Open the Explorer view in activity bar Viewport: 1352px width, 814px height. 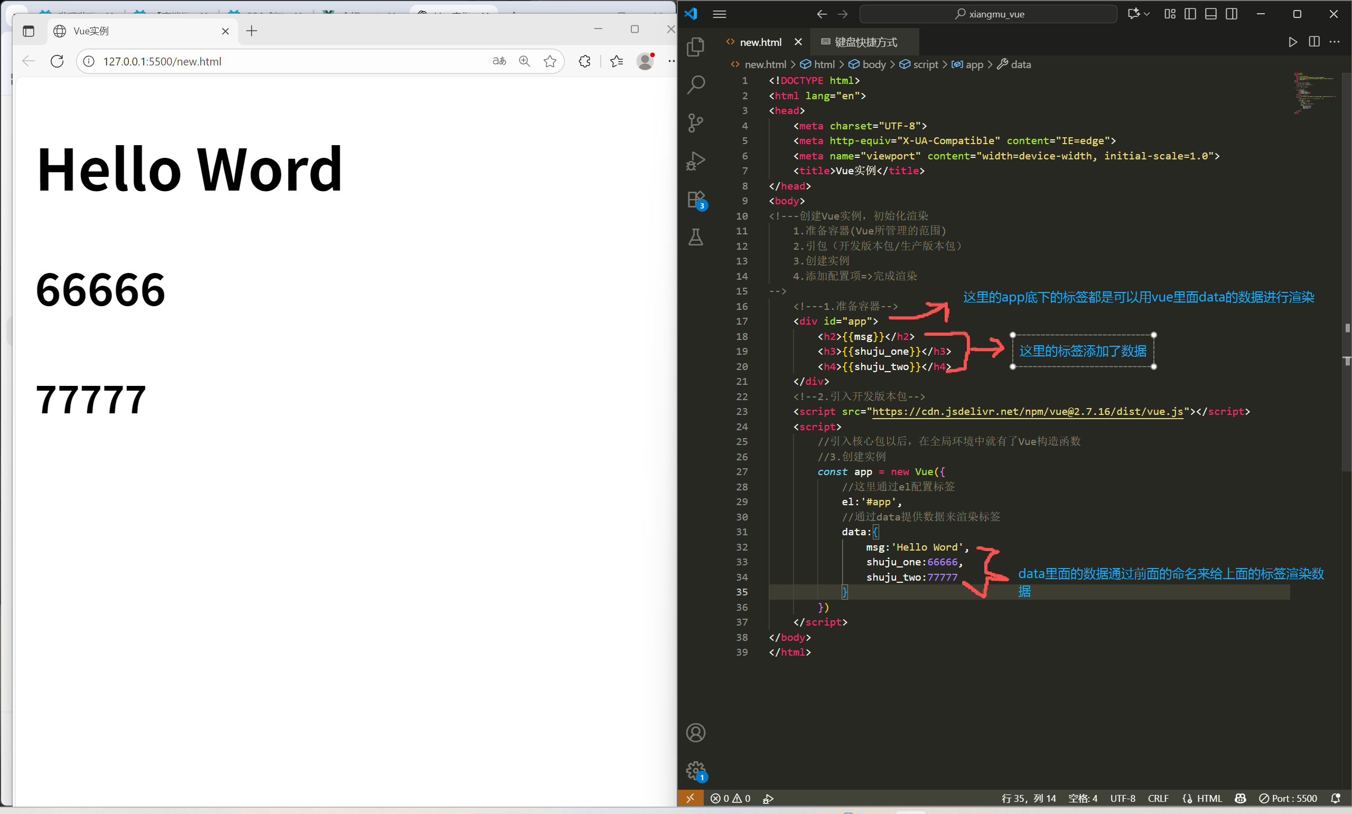pyautogui.click(x=695, y=46)
